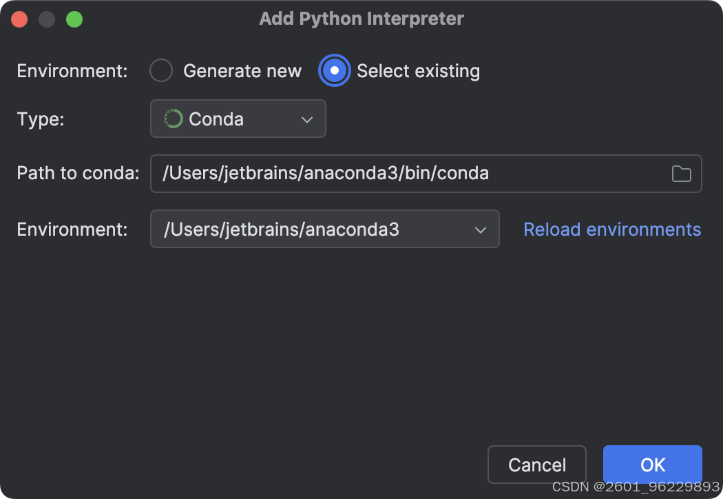Dismiss the dialog using Cancel

[536, 465]
